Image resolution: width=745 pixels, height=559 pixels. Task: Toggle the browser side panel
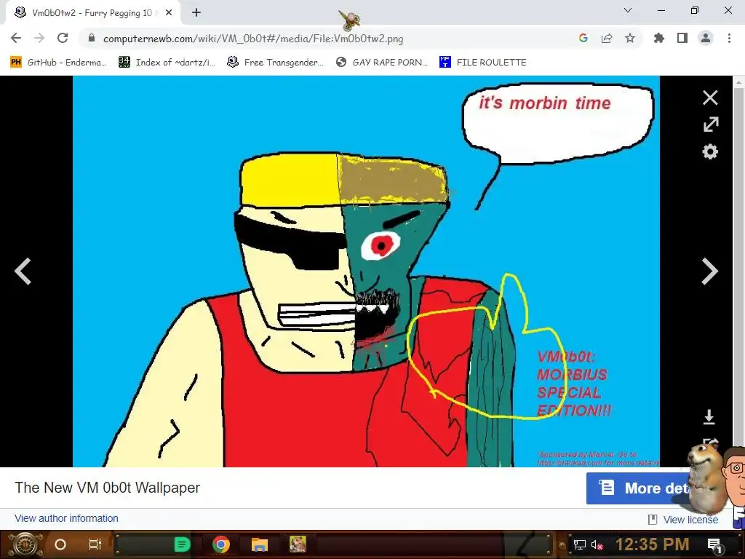click(x=682, y=38)
